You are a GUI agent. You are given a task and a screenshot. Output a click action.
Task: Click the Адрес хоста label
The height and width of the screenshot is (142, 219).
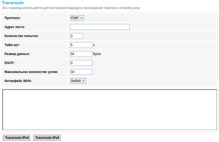[x=15, y=27]
